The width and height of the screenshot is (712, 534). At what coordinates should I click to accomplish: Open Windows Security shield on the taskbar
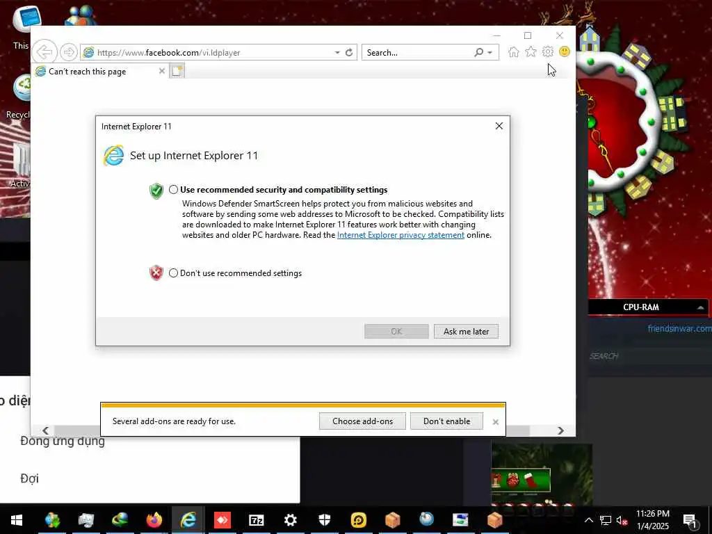coord(324,520)
